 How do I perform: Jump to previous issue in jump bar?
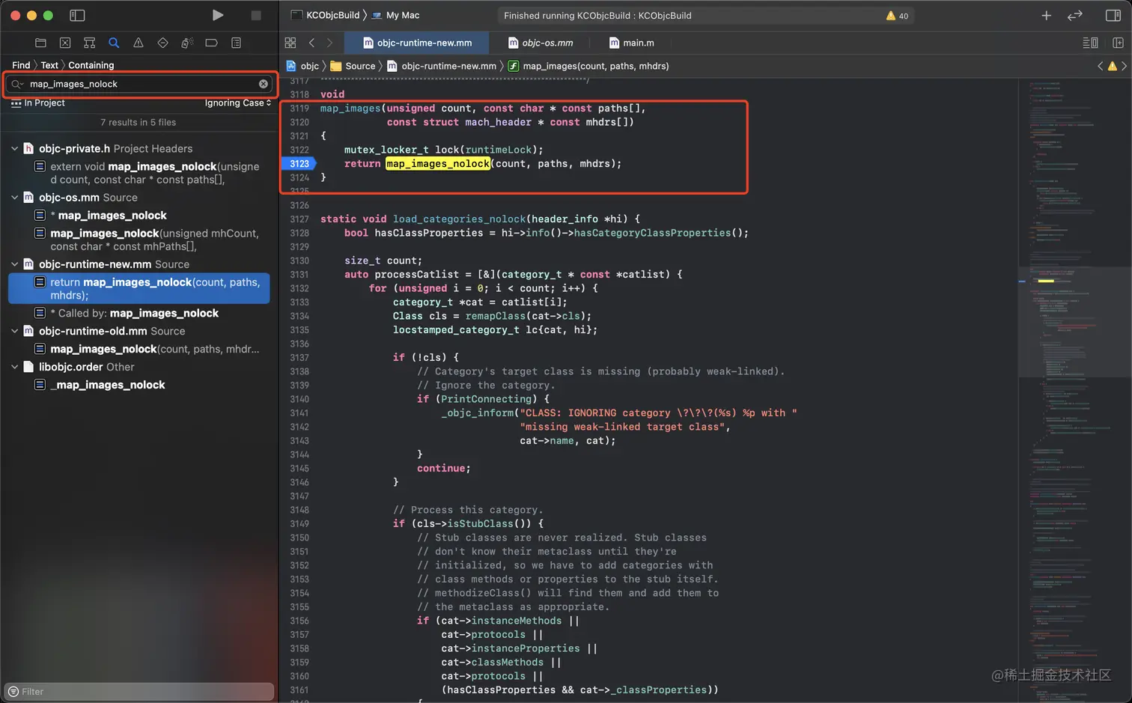(1100, 66)
